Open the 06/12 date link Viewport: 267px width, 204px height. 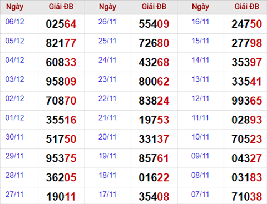pyautogui.click(x=14, y=22)
